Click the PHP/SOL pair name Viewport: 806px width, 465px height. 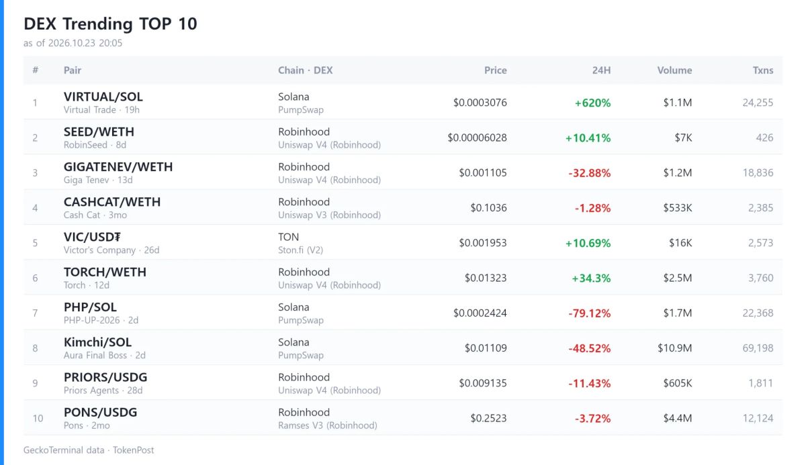click(91, 307)
